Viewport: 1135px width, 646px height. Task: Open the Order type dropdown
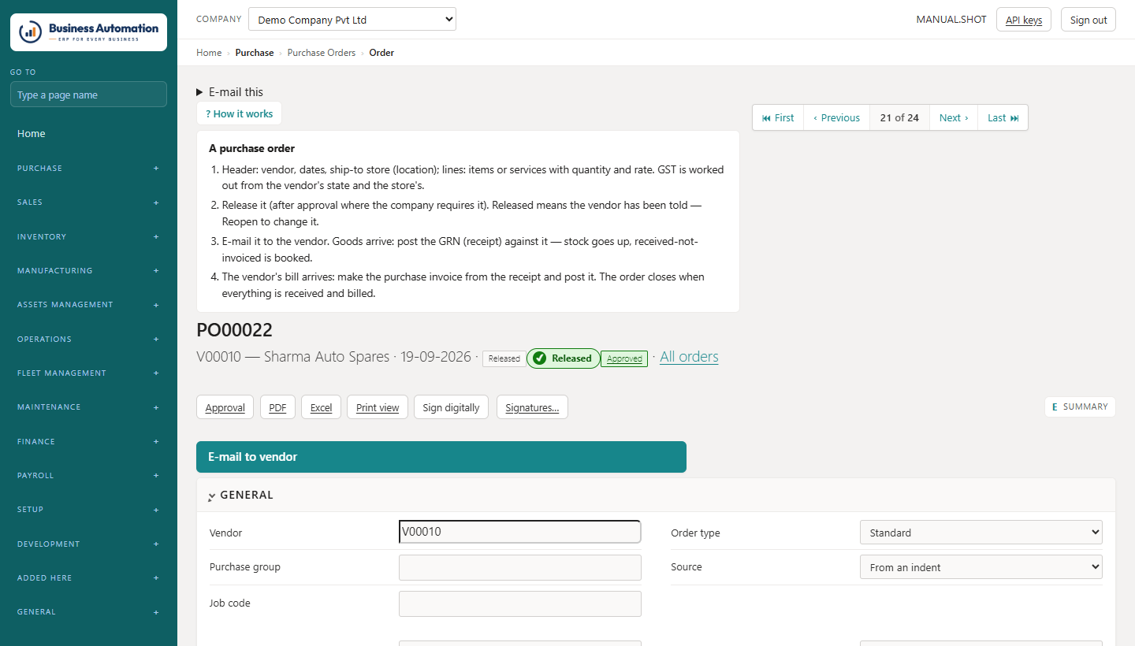tap(981, 533)
